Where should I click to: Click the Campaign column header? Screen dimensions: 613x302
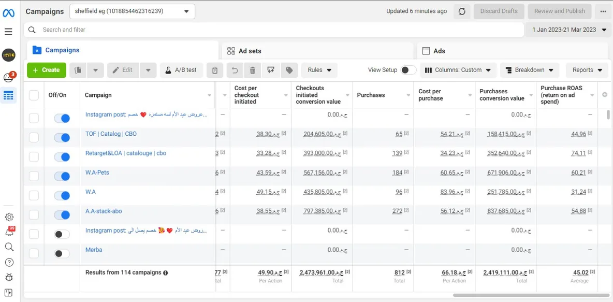[x=148, y=95]
